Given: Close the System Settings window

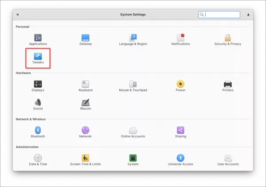Looking at the screenshot, I should (x=18, y=15).
